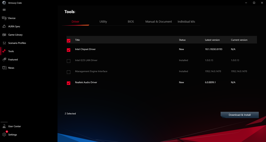Click the Management Engine Interface title

coord(91,71)
